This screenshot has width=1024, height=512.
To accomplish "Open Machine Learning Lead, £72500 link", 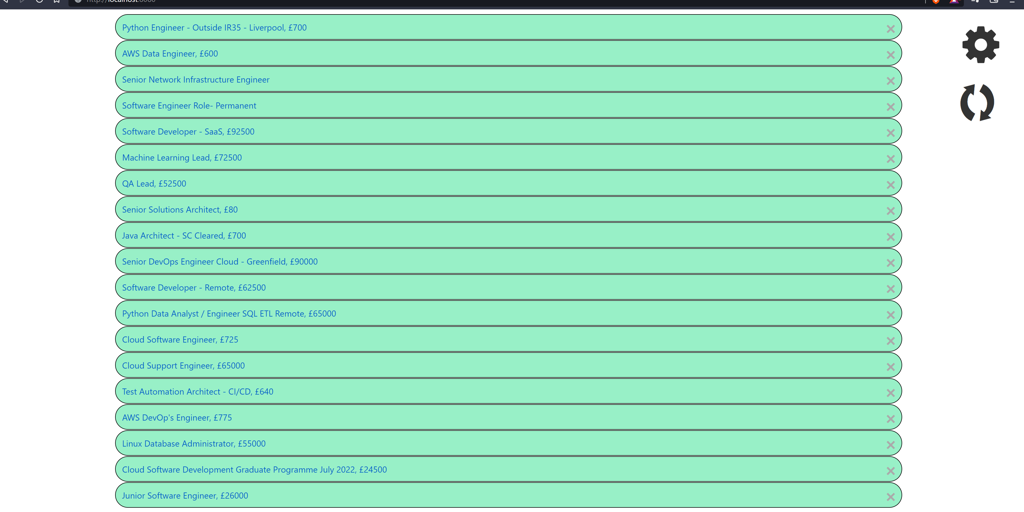I will 182,158.
